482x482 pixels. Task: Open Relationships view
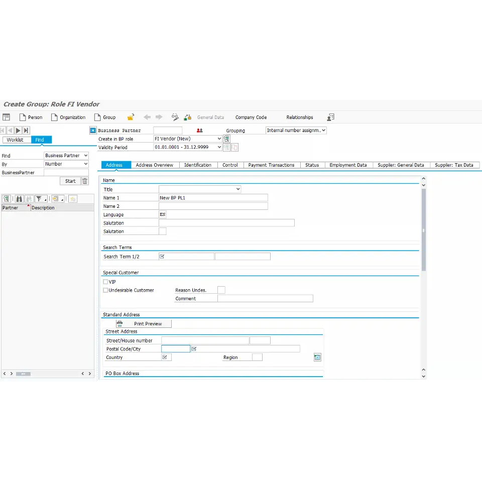(300, 117)
